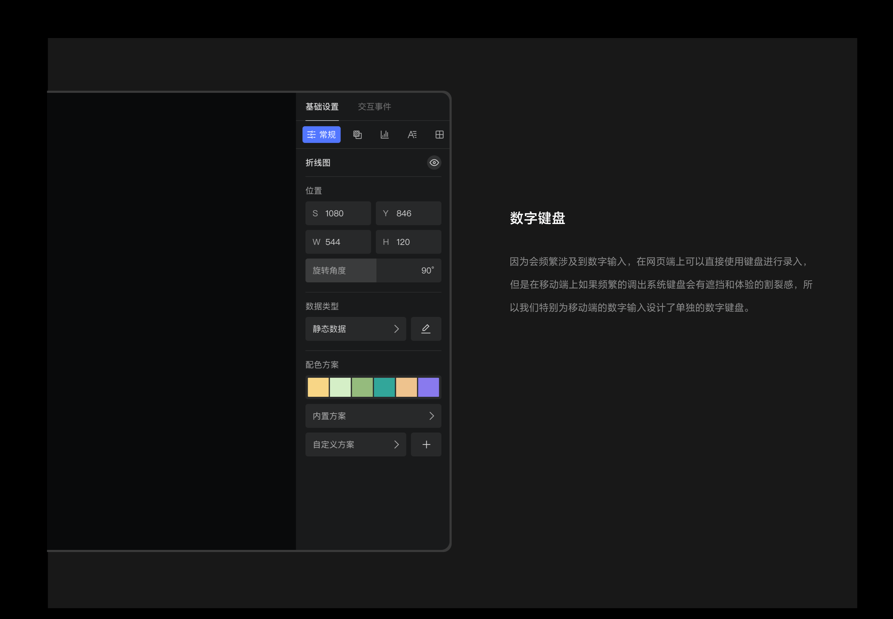893x619 pixels.
Task: Pick the medium green color swatch
Action: coord(362,387)
